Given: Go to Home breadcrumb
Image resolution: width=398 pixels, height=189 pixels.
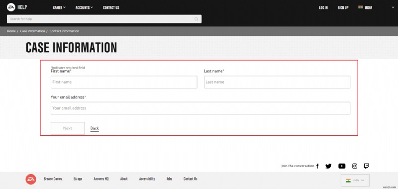Looking at the screenshot, I should [11, 31].
